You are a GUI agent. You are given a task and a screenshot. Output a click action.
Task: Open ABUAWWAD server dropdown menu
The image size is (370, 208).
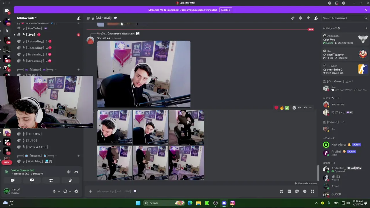point(27,18)
